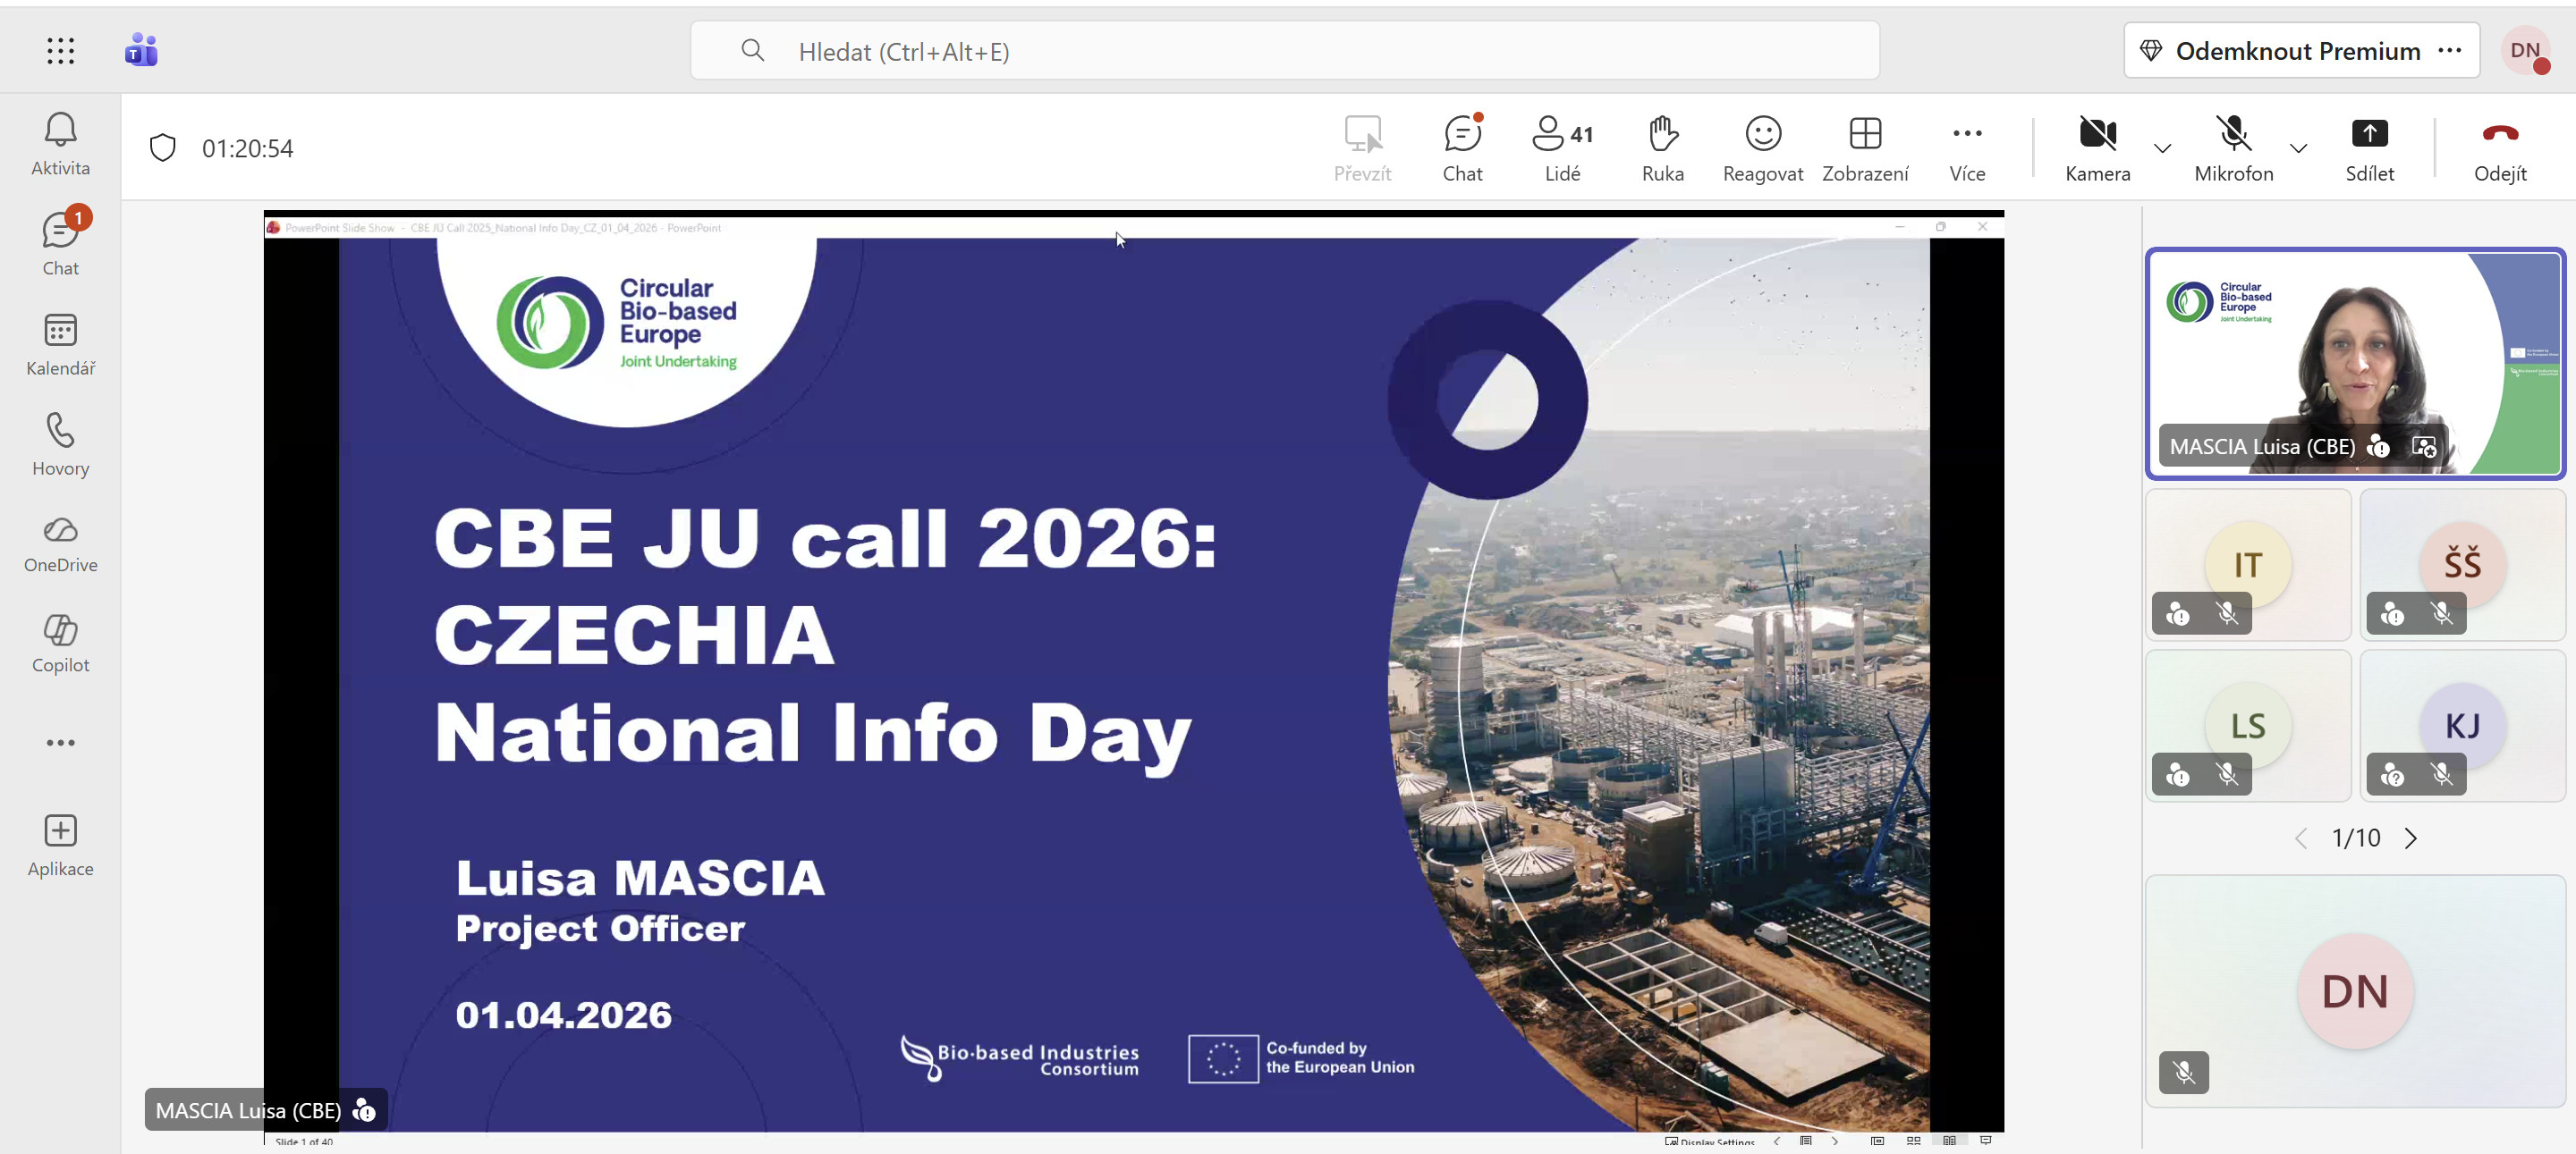Open the Reagovat reactions picker
Image resolution: width=2576 pixels, height=1154 pixels.
click(1762, 147)
